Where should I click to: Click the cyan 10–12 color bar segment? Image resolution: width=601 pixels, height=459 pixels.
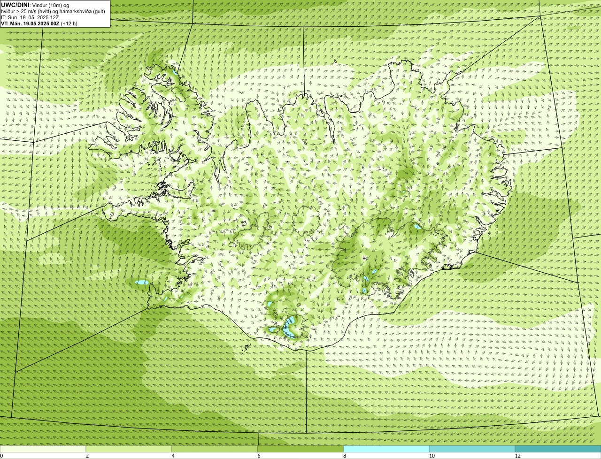[x=472, y=449]
